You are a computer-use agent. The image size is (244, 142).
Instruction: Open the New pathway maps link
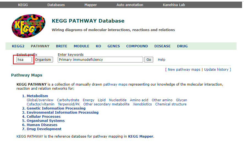tap(184, 70)
